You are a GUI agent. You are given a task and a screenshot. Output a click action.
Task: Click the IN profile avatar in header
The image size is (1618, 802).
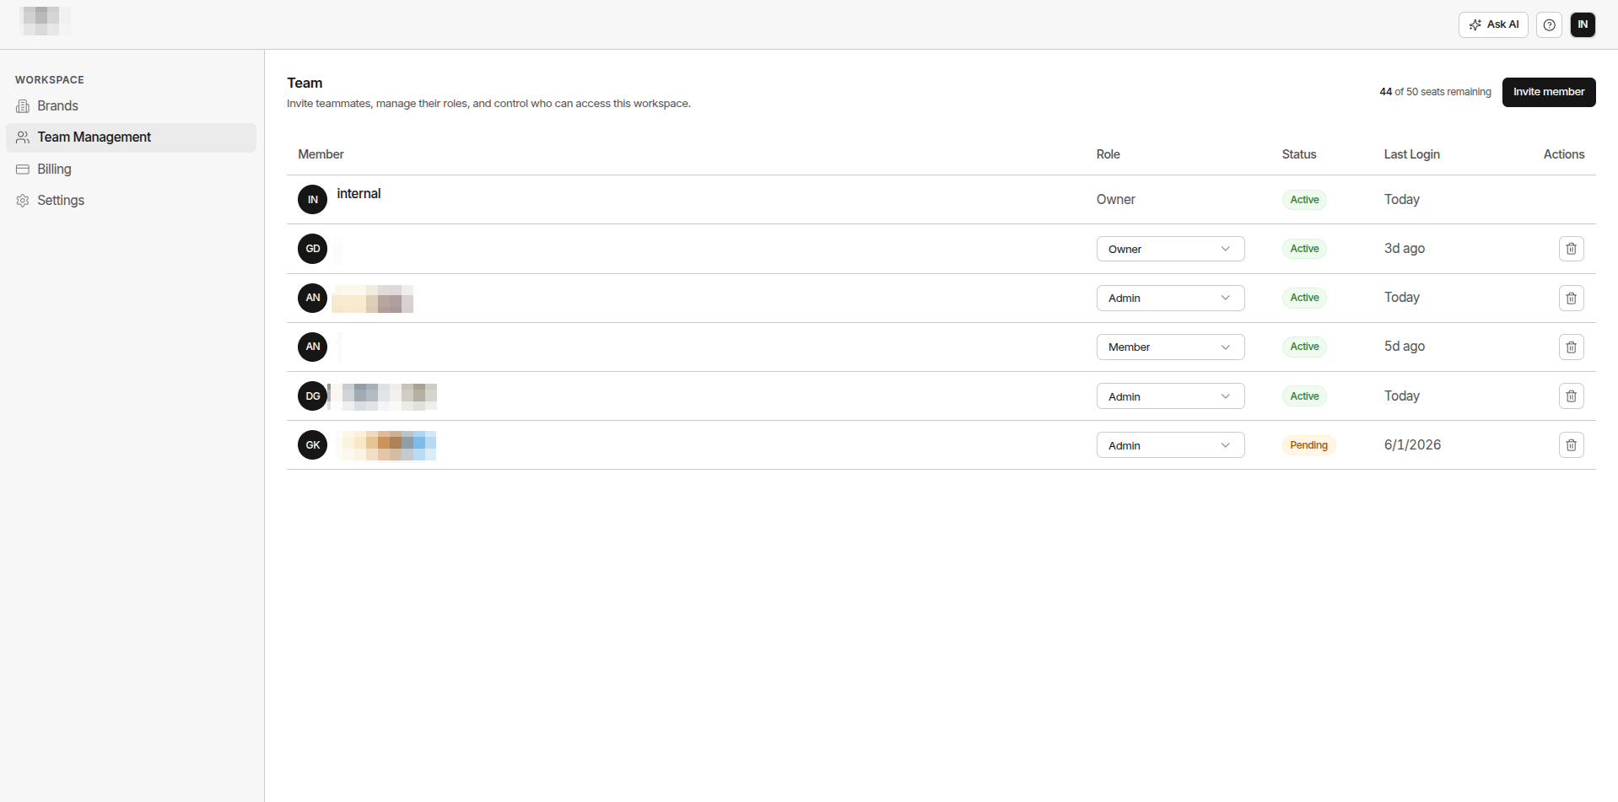[x=1583, y=24]
